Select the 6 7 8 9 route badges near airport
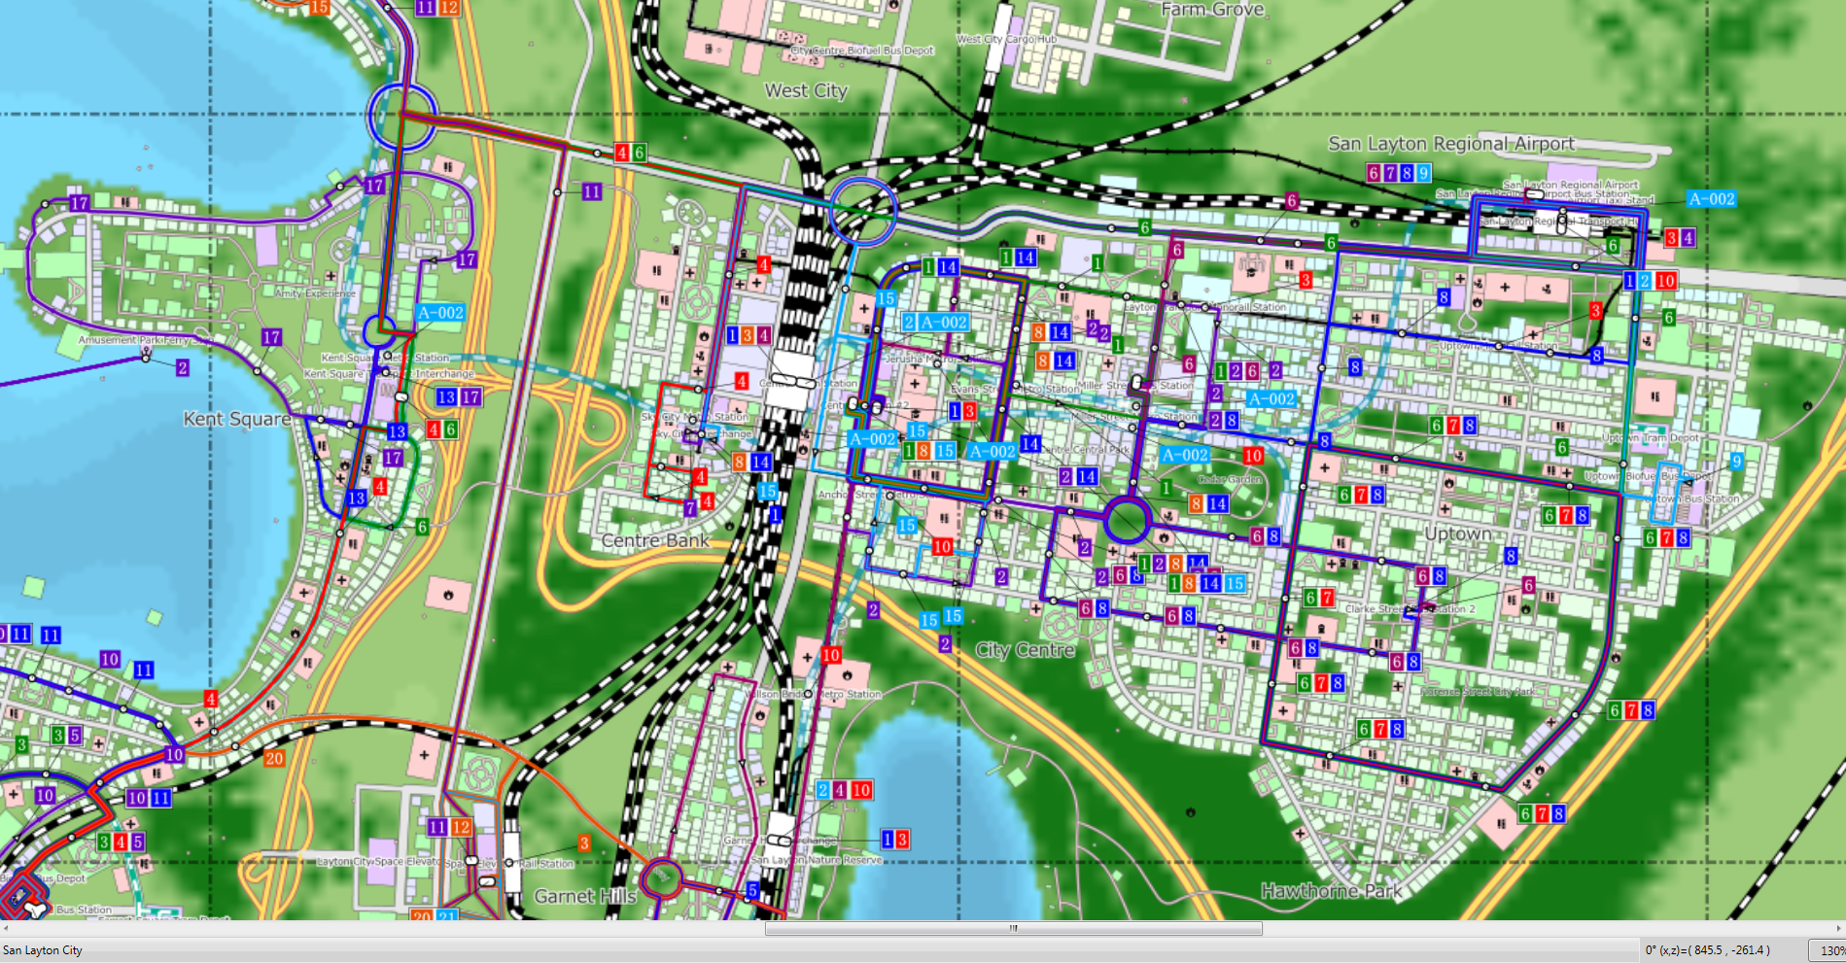 click(x=1398, y=173)
